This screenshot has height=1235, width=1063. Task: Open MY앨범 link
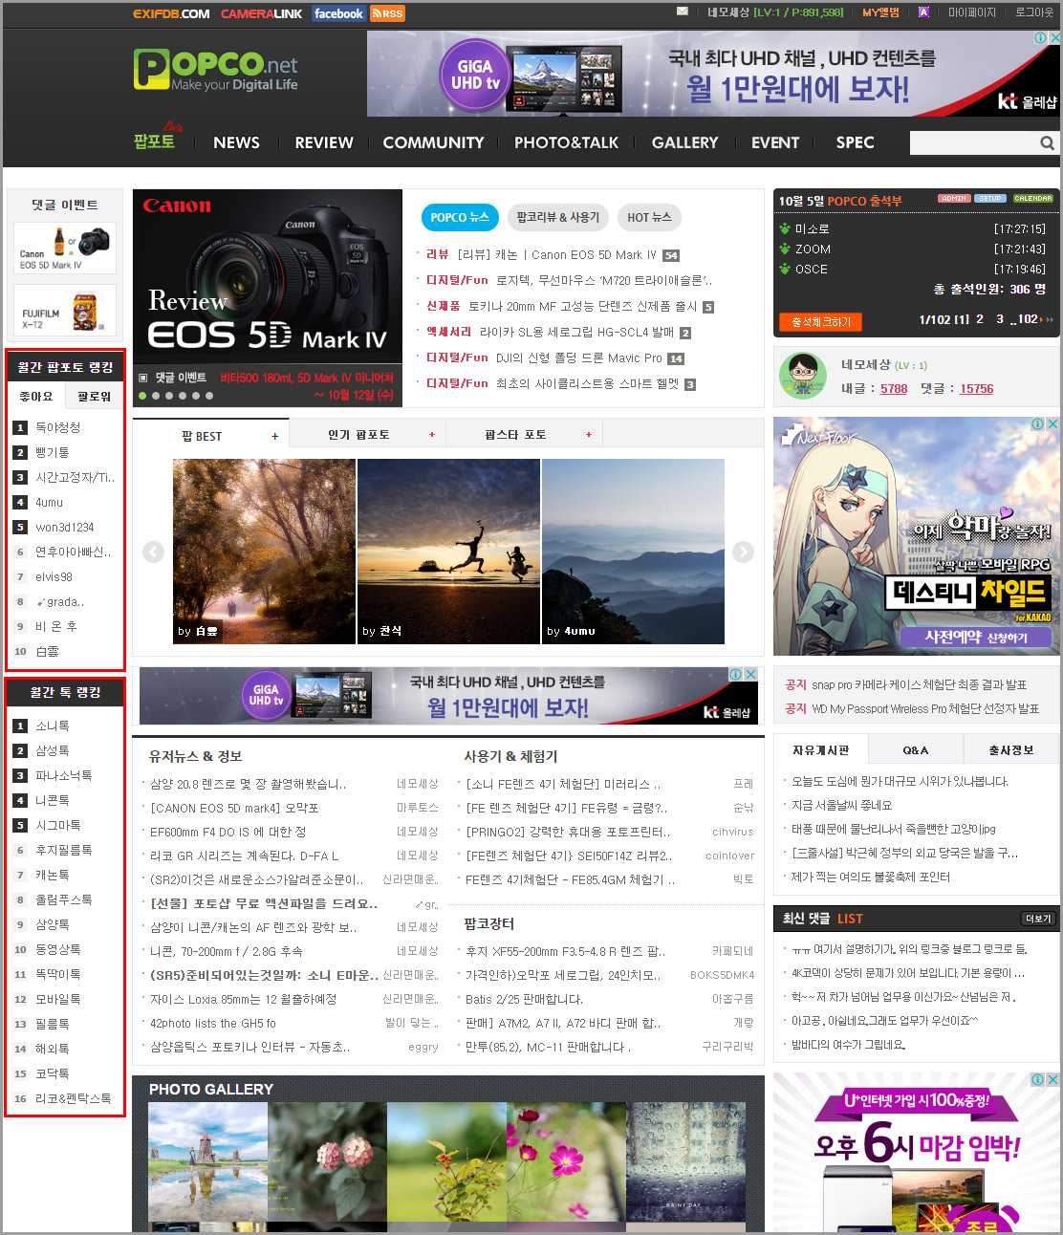coord(880,12)
